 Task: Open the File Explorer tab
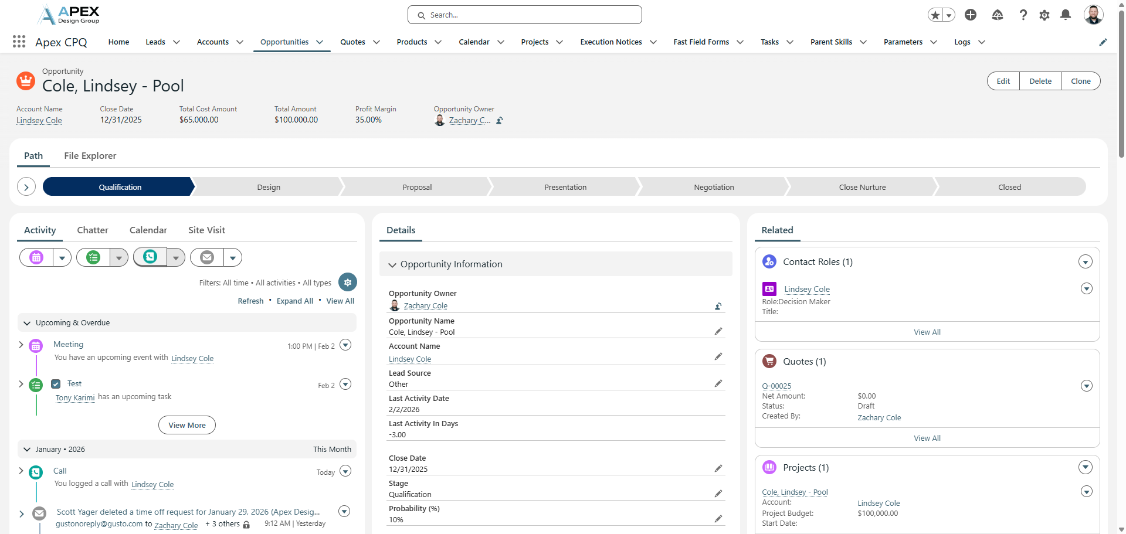pos(90,156)
